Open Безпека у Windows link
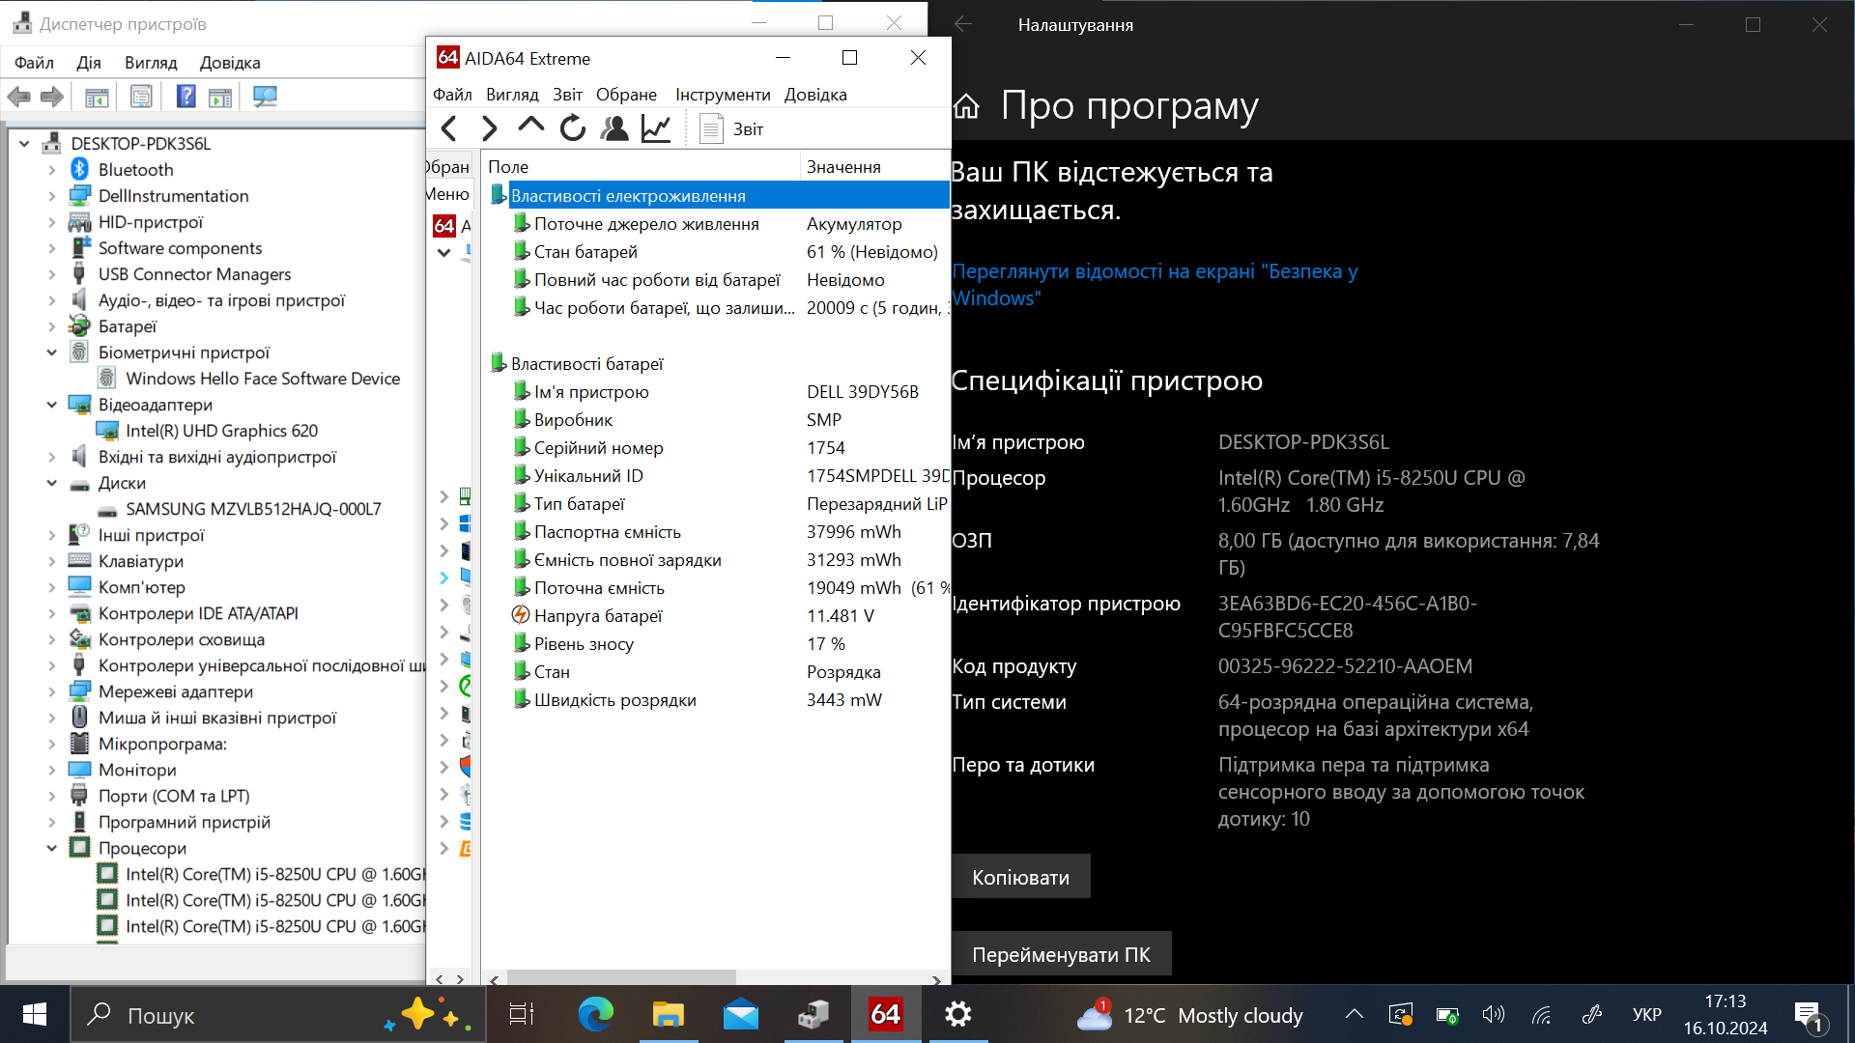Image resolution: width=1855 pixels, height=1043 pixels. pyautogui.click(x=1155, y=285)
